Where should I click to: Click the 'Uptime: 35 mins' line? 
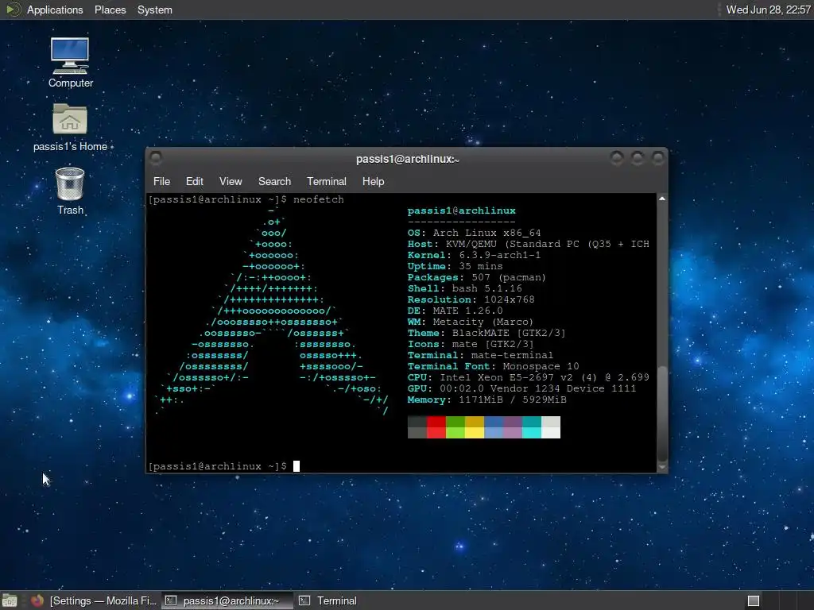coord(455,266)
